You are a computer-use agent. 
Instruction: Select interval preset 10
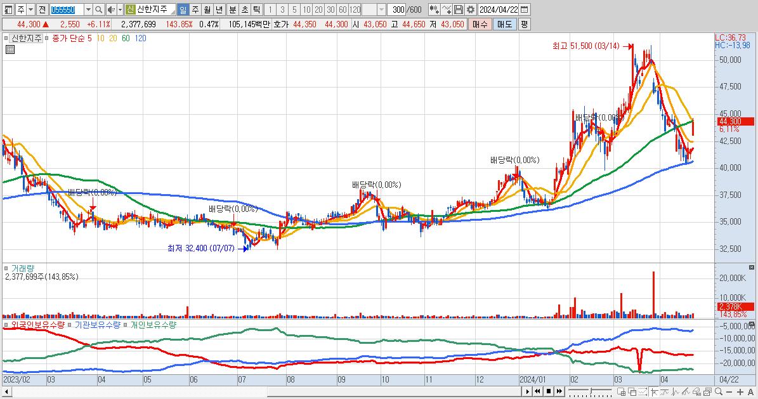click(306, 9)
